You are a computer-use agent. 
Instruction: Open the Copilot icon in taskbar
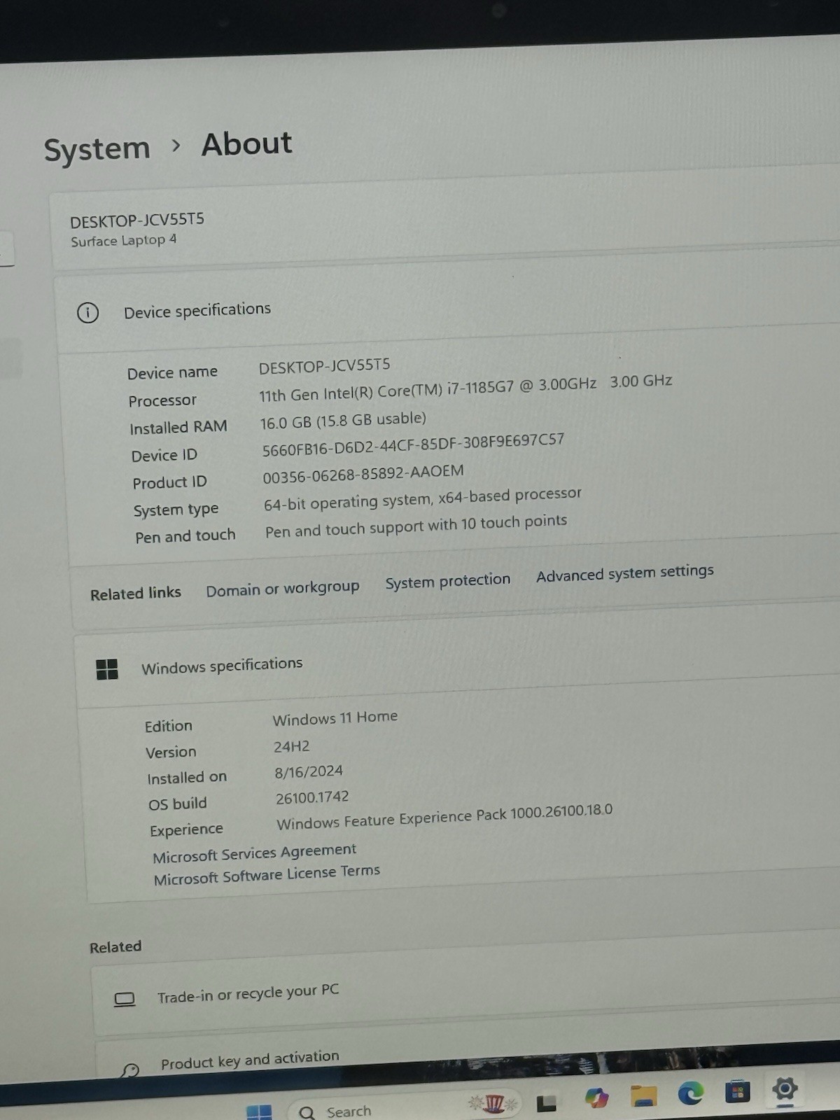596,1098
